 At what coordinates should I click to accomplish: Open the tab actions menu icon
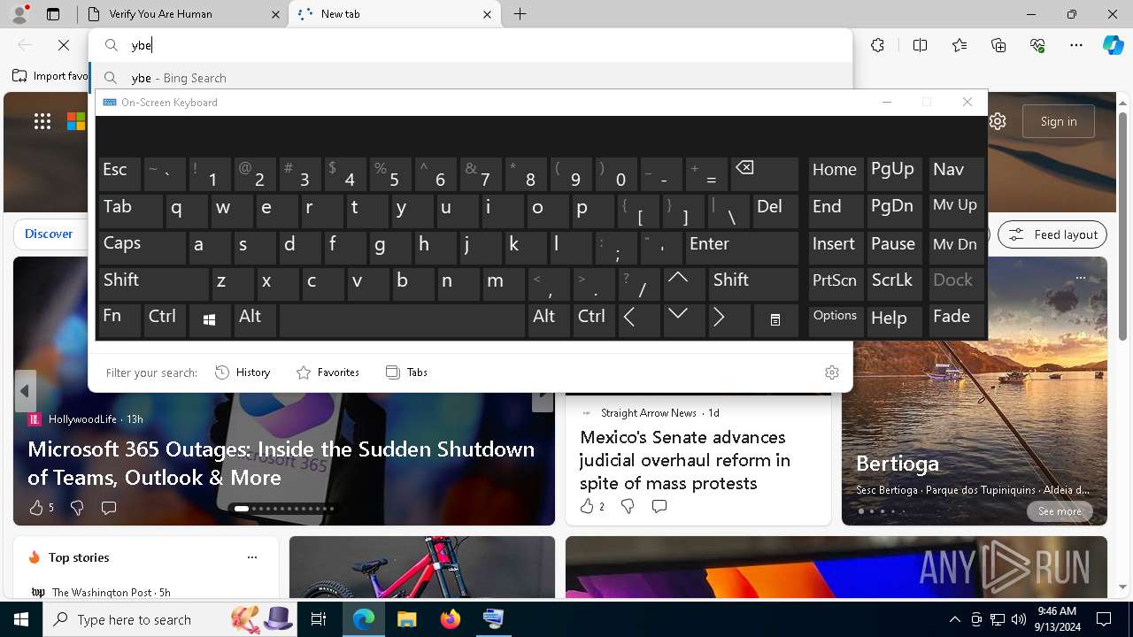click(x=53, y=14)
